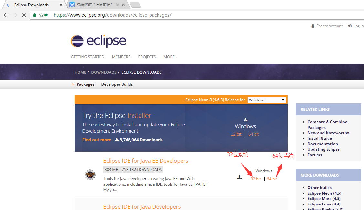Download Java EE IDE 64 bit

point(272,179)
